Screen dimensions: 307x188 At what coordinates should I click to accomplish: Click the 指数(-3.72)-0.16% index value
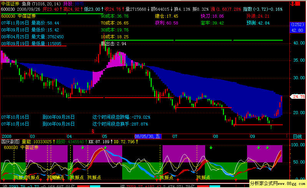(x=263, y=9)
